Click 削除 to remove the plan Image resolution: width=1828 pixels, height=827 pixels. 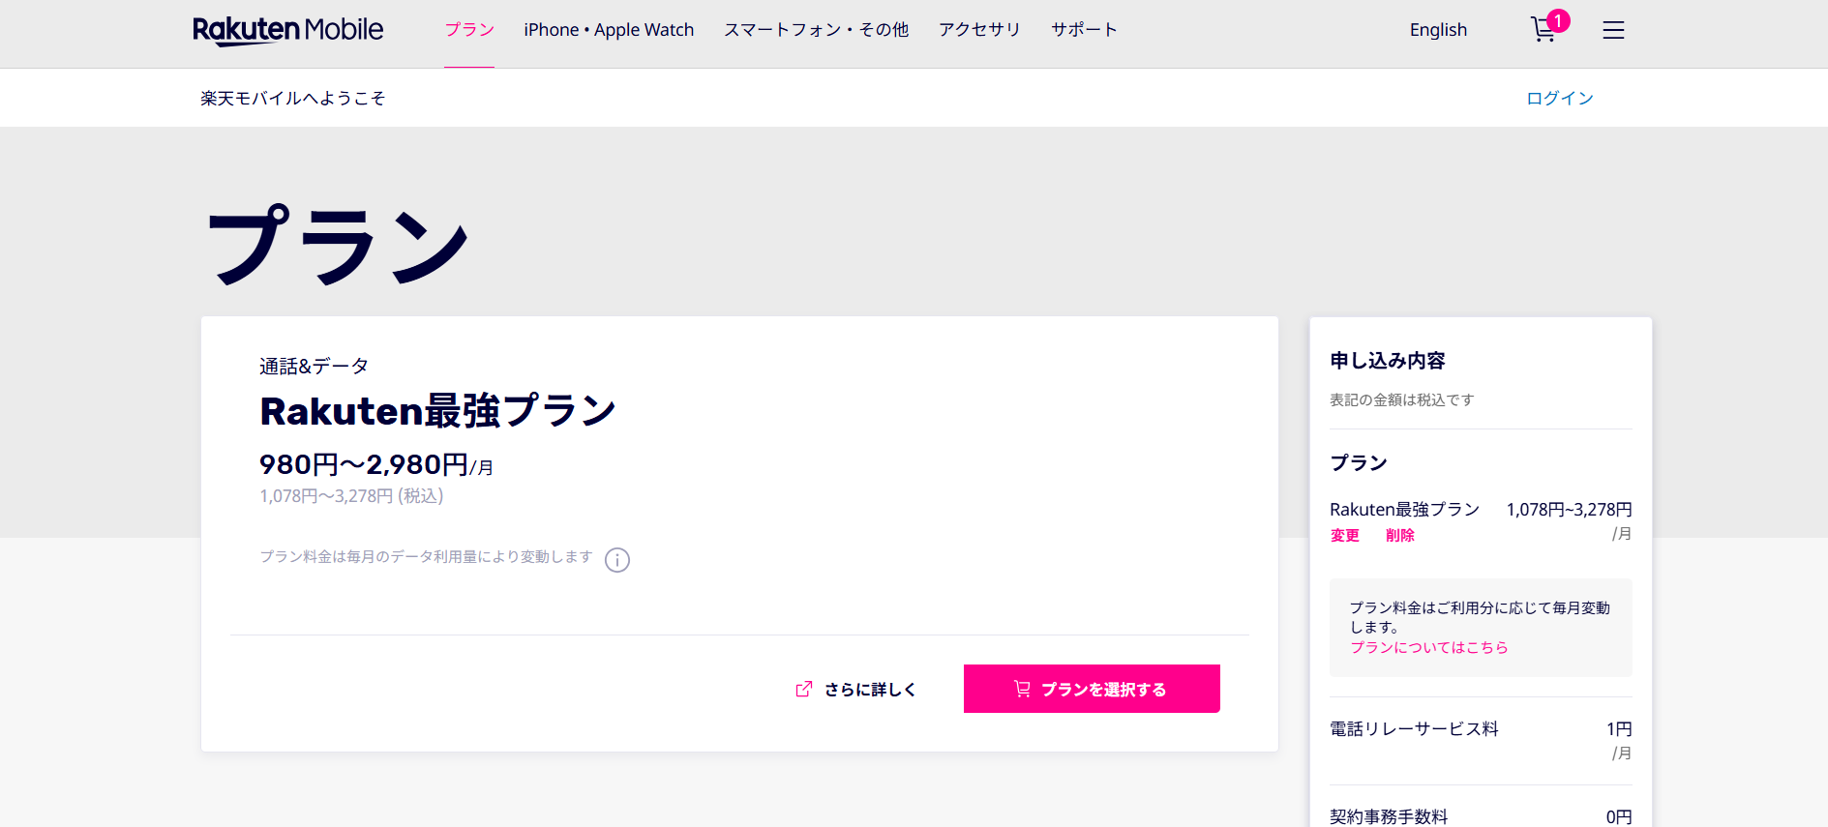1399,535
